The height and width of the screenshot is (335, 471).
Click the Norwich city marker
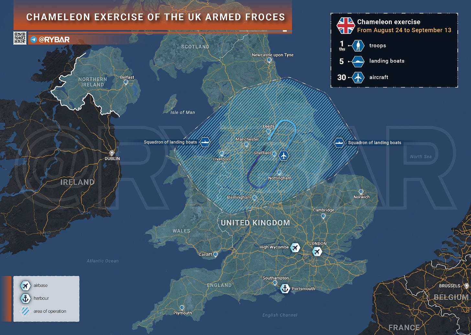[x=361, y=192]
